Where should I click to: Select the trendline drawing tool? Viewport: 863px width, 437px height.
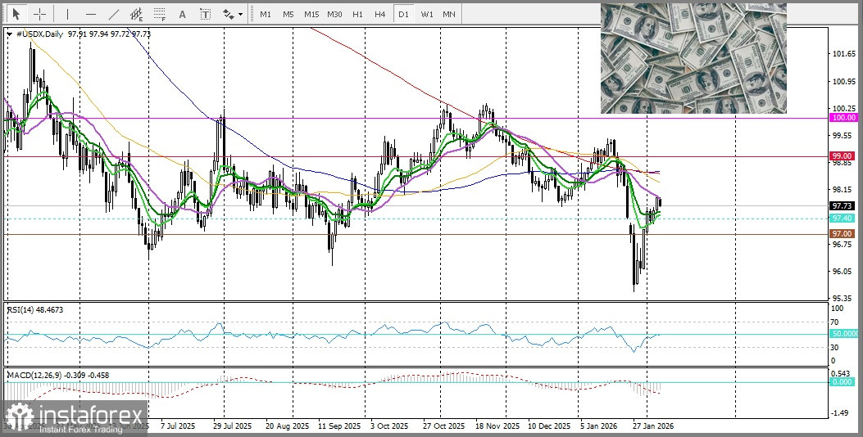coord(114,14)
